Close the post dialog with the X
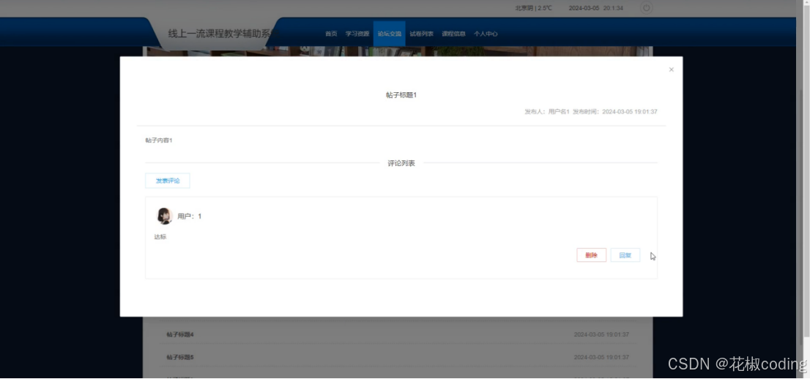The image size is (810, 379). point(671,70)
